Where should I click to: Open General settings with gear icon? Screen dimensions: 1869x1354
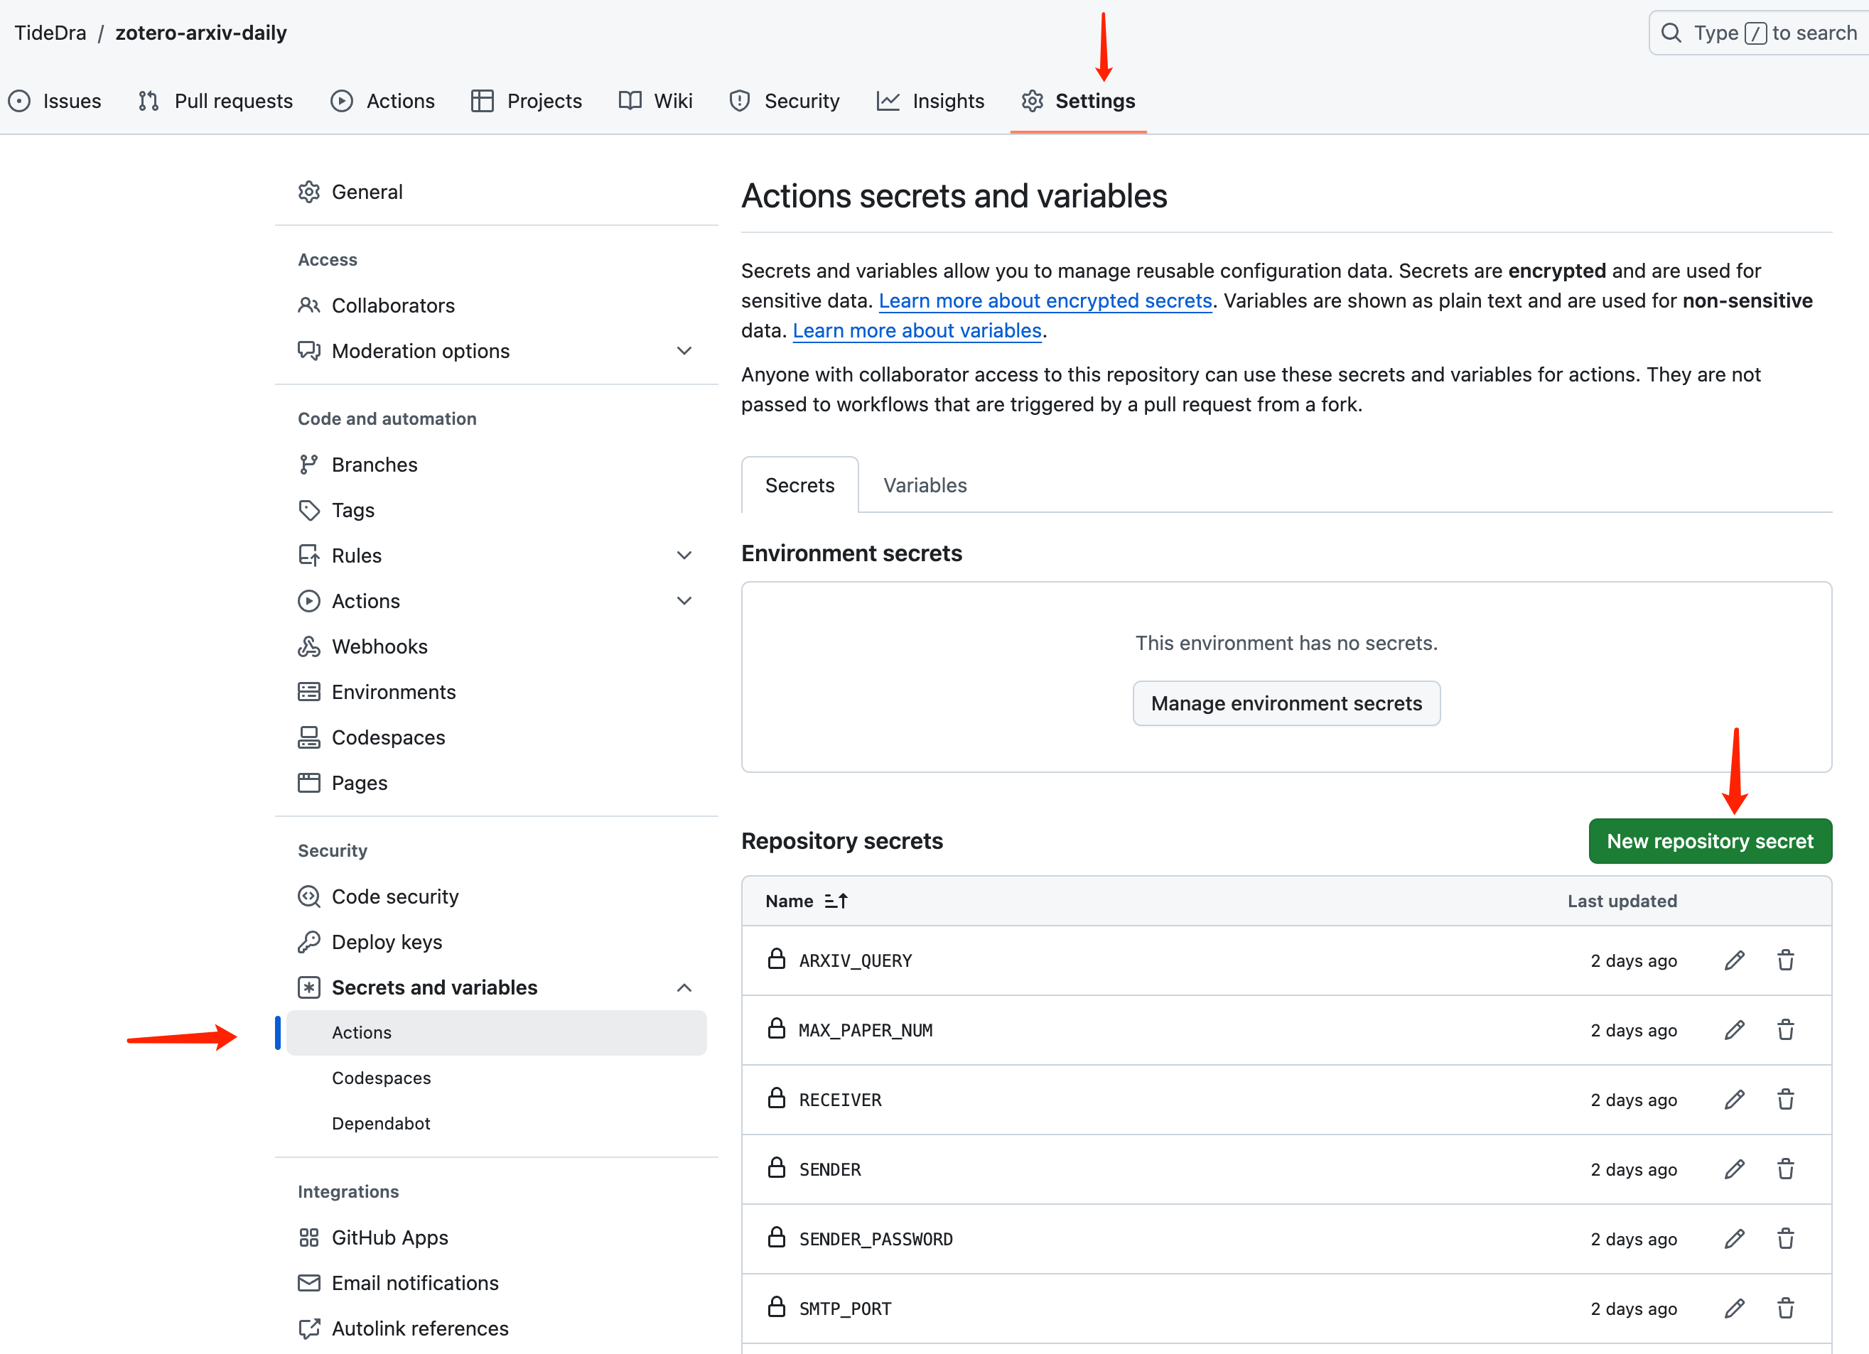309,192
